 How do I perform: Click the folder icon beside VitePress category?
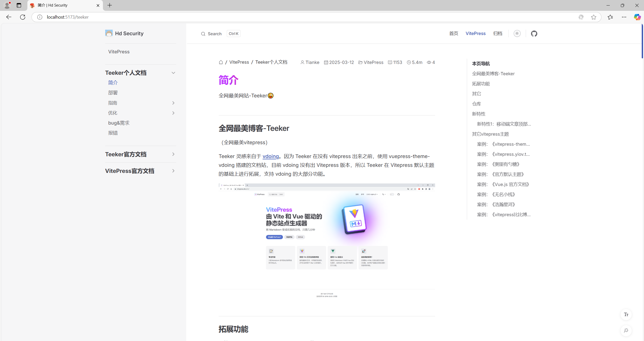click(x=360, y=62)
